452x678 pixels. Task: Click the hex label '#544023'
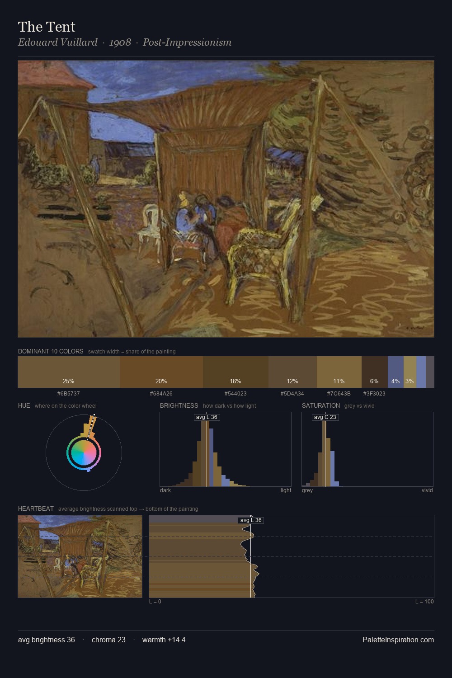tap(235, 394)
